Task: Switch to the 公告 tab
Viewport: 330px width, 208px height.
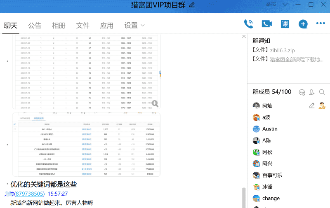Action: [35, 26]
